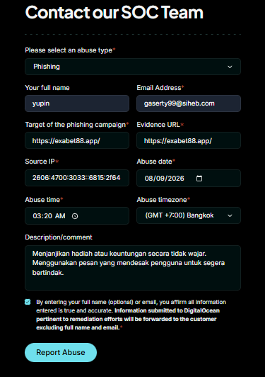The height and width of the screenshot is (377, 265).
Task: Click the Abuse date field 08/09/2026
Action: click(x=189, y=178)
